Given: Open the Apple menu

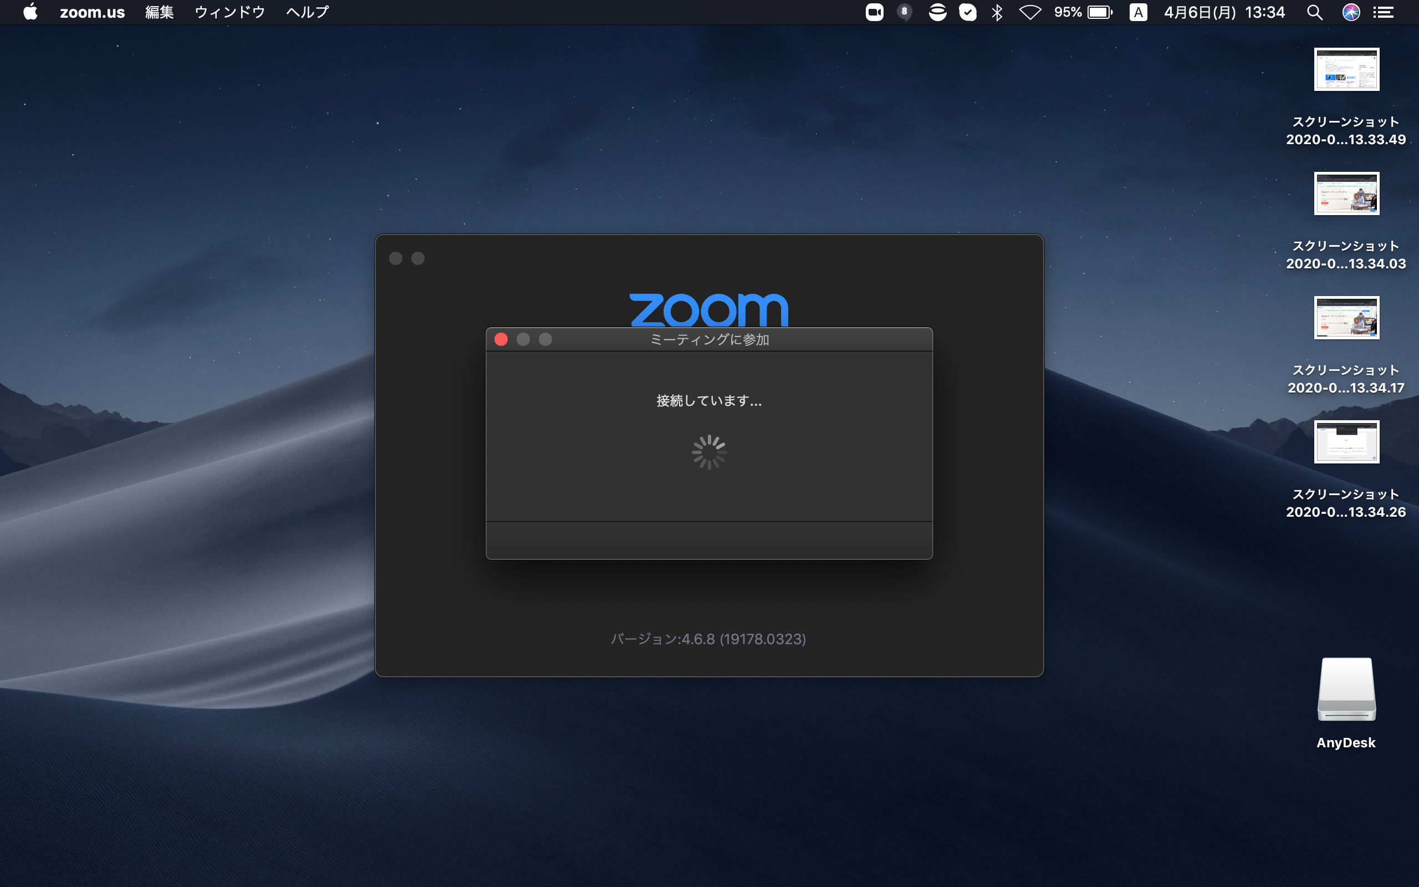Looking at the screenshot, I should [x=30, y=12].
